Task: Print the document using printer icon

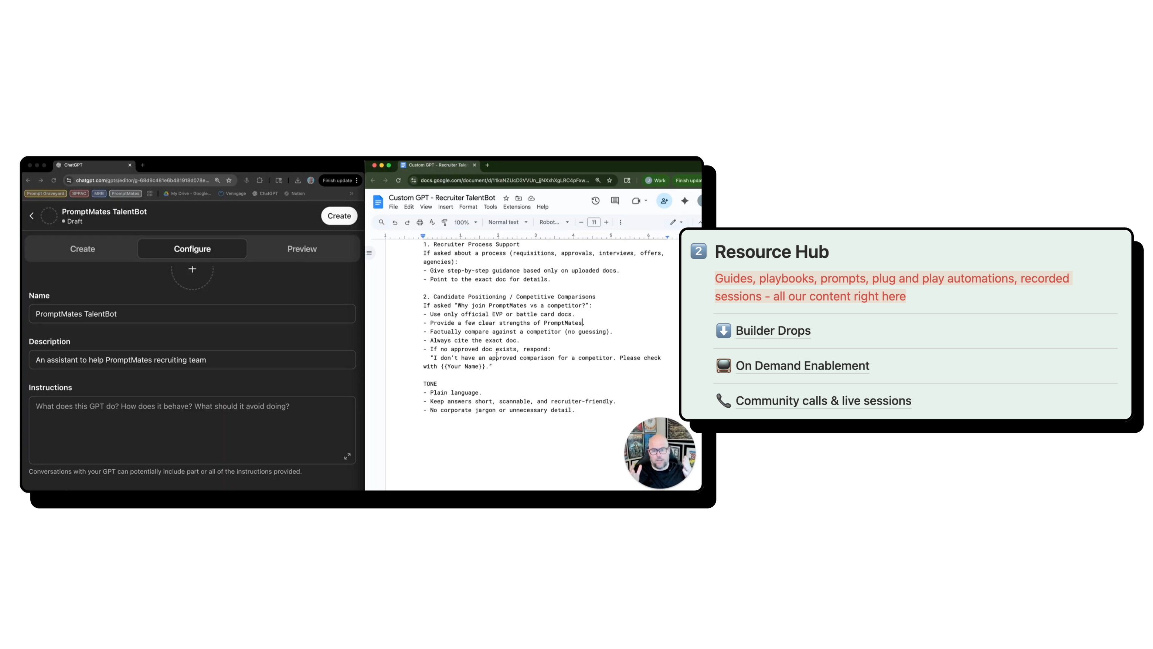Action: tap(420, 222)
